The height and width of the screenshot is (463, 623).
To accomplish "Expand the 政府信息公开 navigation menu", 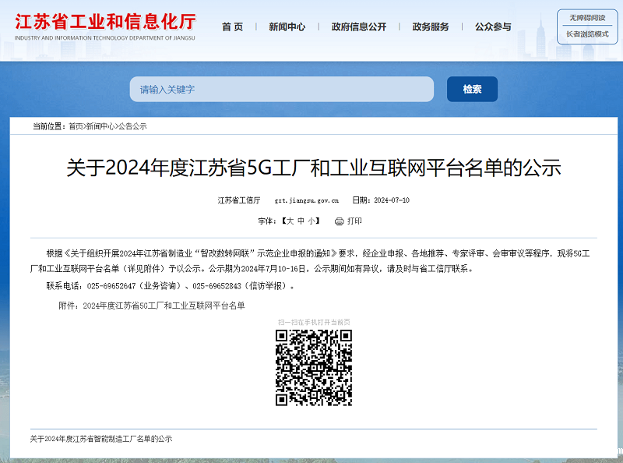I will pyautogui.click(x=358, y=27).
